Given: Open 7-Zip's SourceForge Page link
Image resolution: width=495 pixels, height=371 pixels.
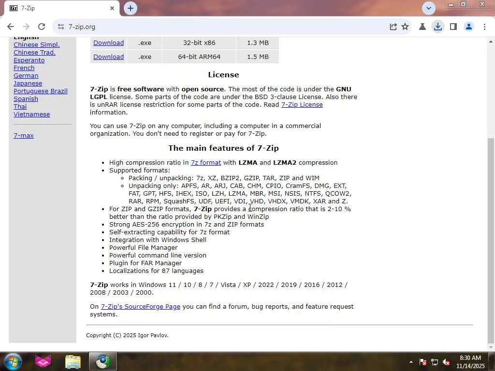Looking at the screenshot, I should (141, 307).
